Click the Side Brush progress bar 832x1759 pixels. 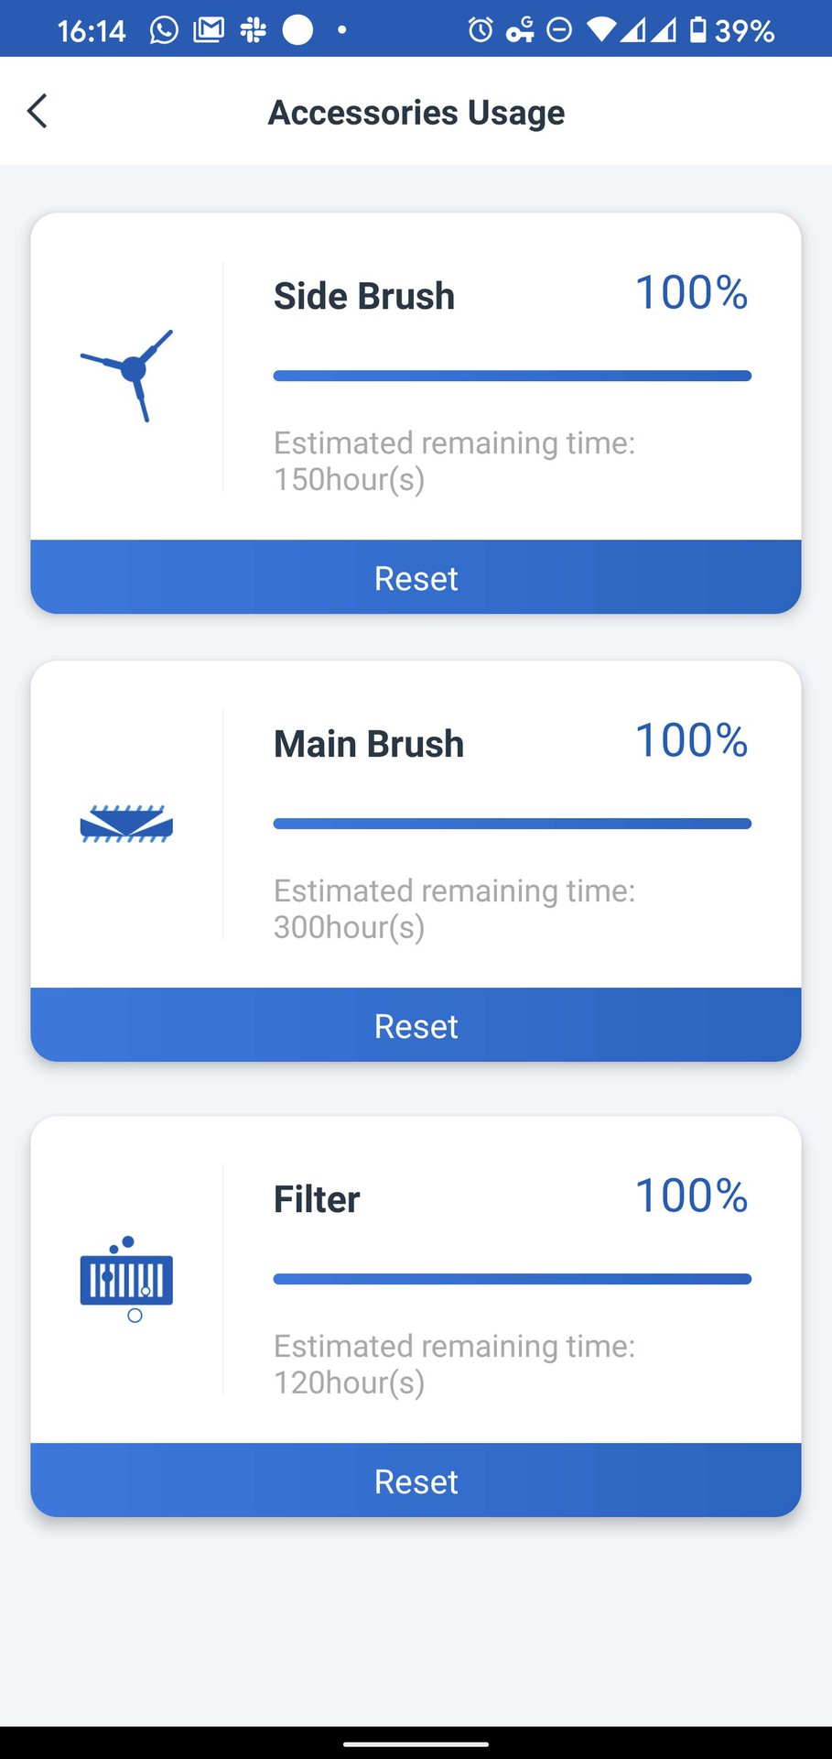tap(512, 376)
